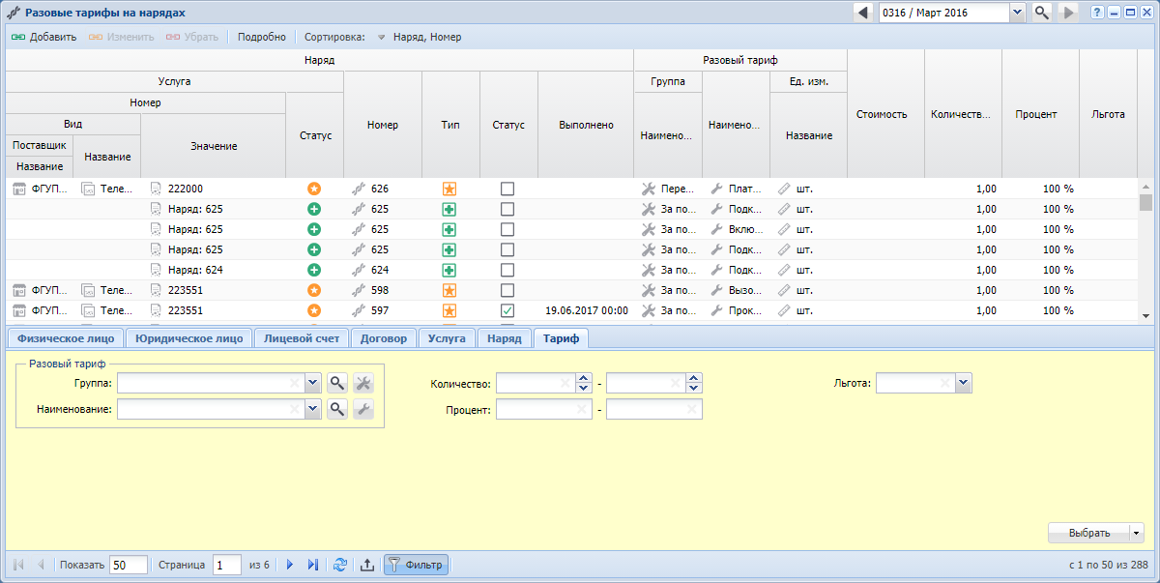1160x583 pixels.
Task: Click the Льгота column header
Action: coord(1108,114)
